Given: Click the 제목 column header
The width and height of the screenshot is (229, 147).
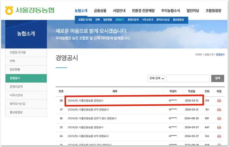Looking at the screenshot, I should click(115, 91).
